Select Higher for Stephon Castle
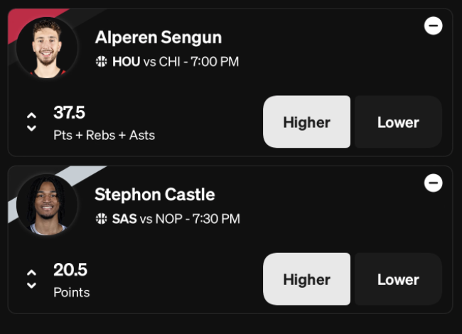Screen dimensions: 462x334 tap(307, 279)
